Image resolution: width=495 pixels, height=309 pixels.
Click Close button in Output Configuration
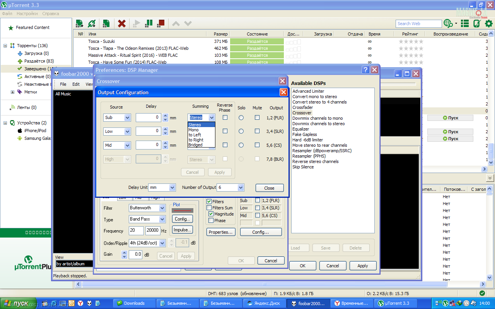coord(270,188)
